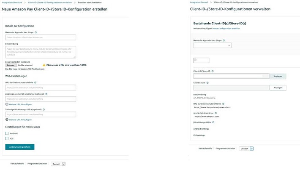Expand the Deutsch language dropdown on right page
This screenshot has width=300, height=170.
click(246, 149)
